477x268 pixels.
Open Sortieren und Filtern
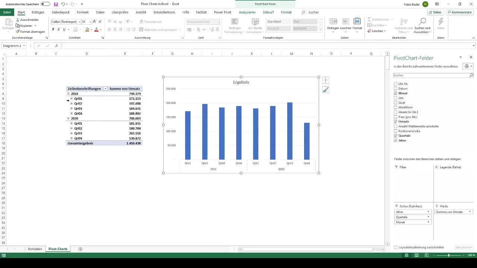(404, 26)
